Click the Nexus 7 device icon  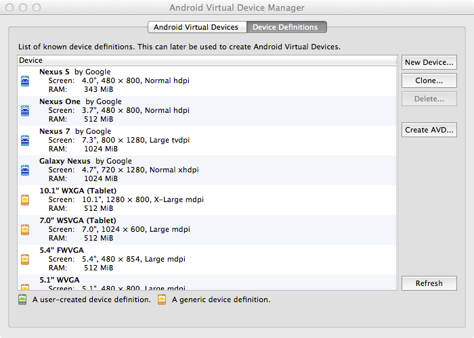click(x=25, y=141)
